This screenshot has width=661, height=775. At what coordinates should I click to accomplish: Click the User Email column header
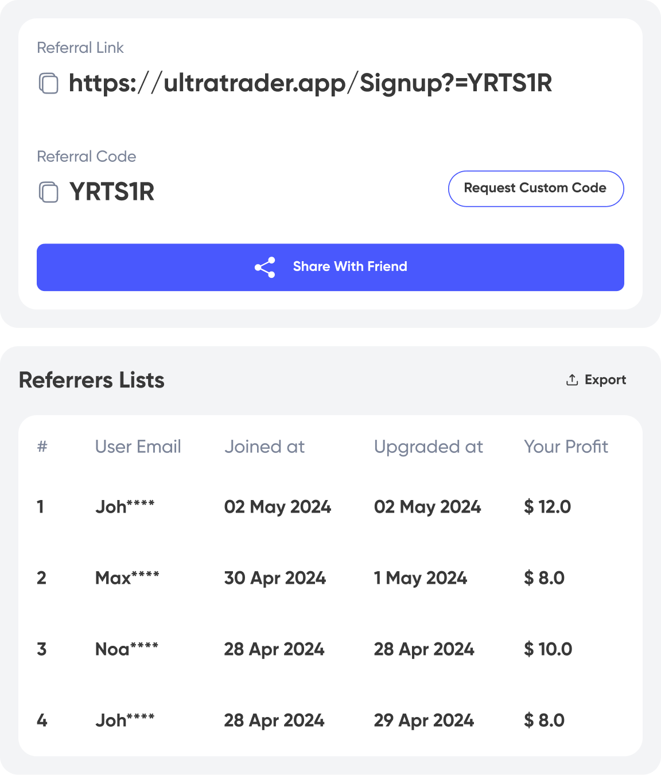pyautogui.click(x=138, y=447)
